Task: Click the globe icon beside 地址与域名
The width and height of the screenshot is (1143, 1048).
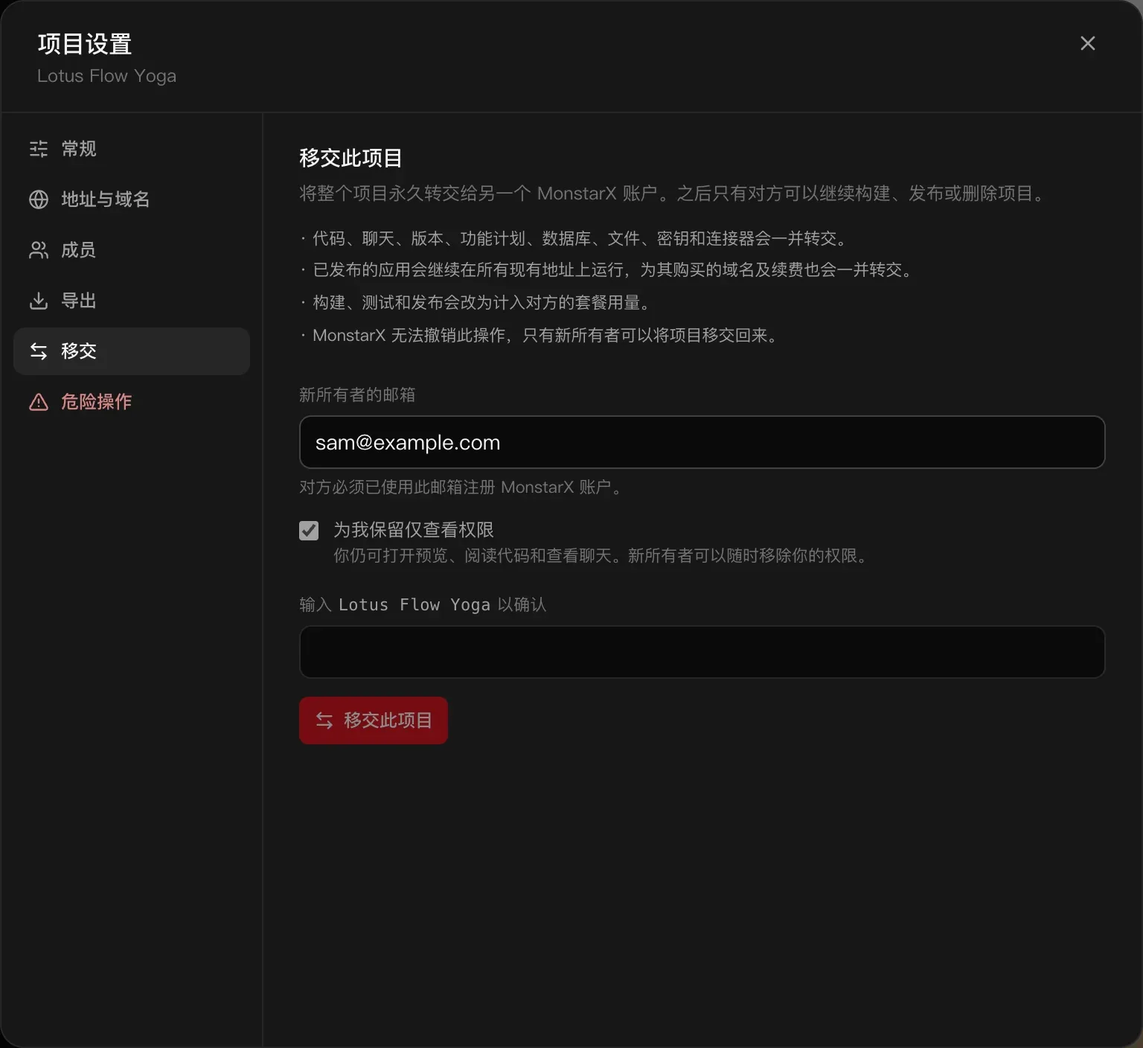Action: pos(39,199)
